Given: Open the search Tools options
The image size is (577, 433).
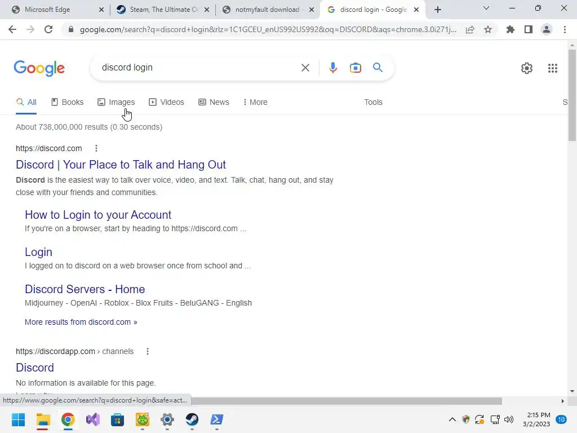Looking at the screenshot, I should 373,102.
